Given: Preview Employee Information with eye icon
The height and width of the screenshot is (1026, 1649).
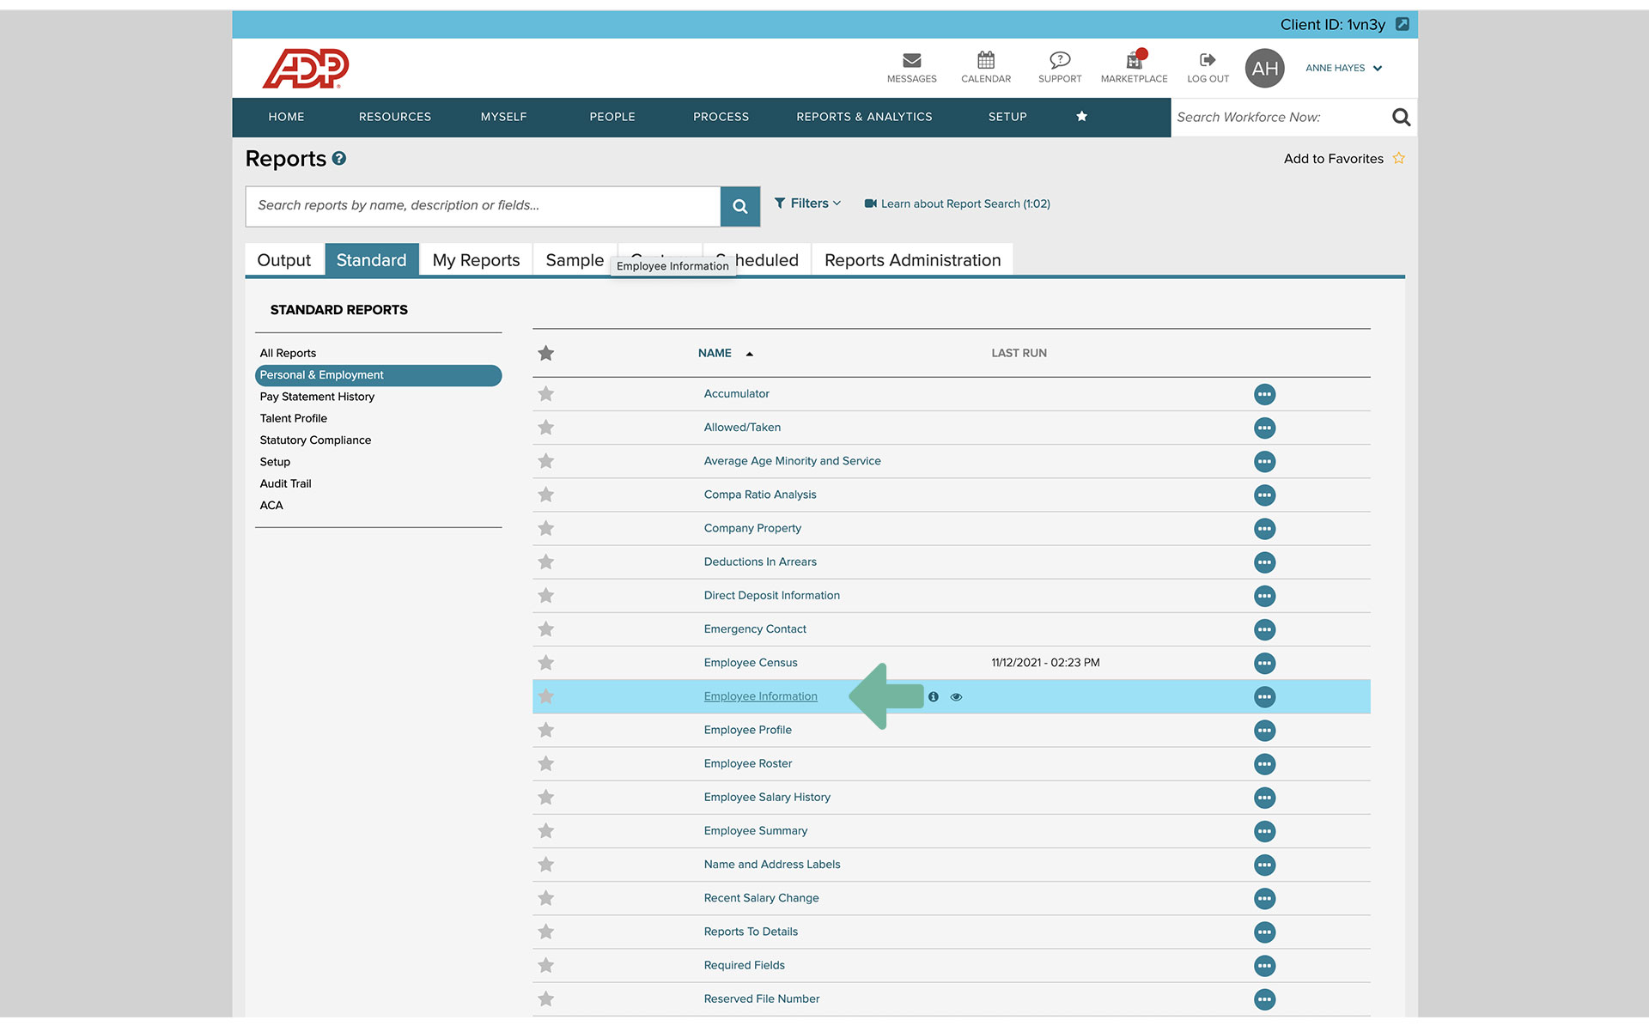Looking at the screenshot, I should [x=956, y=697].
